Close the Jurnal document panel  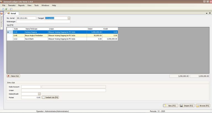tap(210, 13)
